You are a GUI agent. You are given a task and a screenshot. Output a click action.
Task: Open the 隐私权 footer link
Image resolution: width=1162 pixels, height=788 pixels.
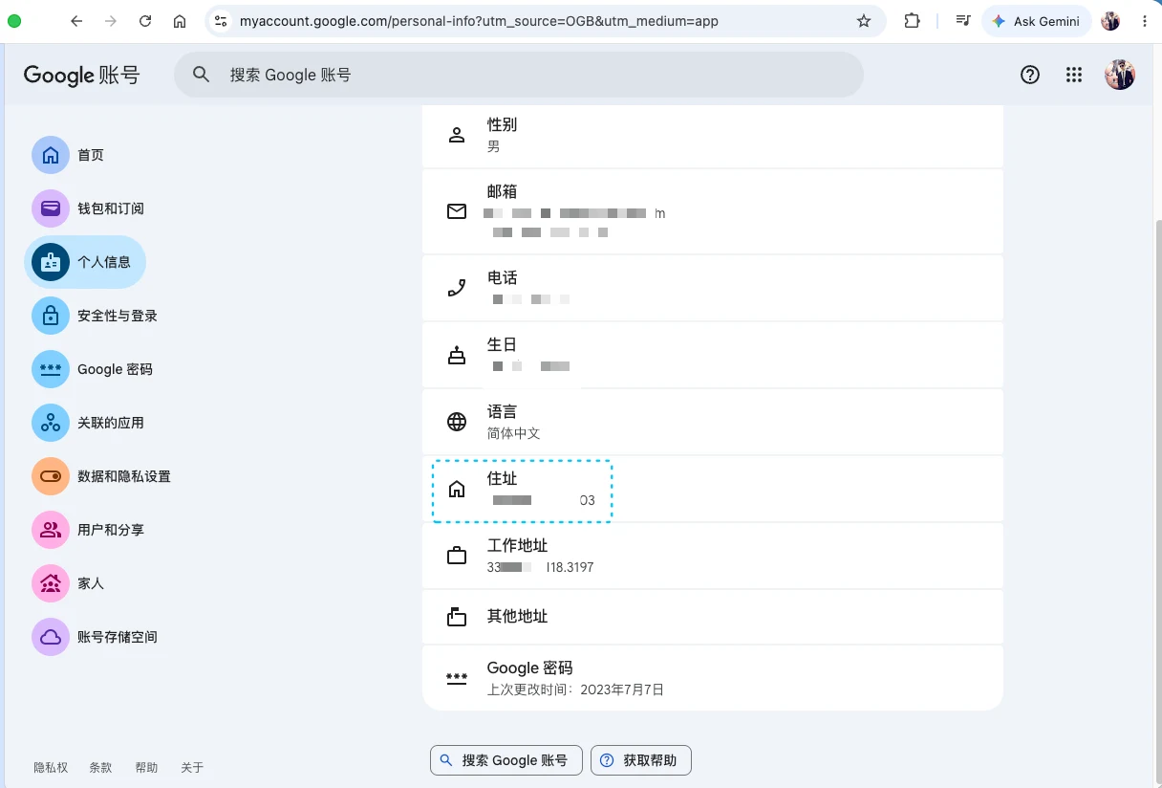[x=51, y=767]
